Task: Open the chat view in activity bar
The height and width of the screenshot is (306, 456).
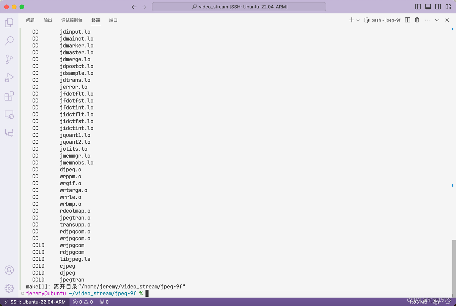Action: point(9,132)
